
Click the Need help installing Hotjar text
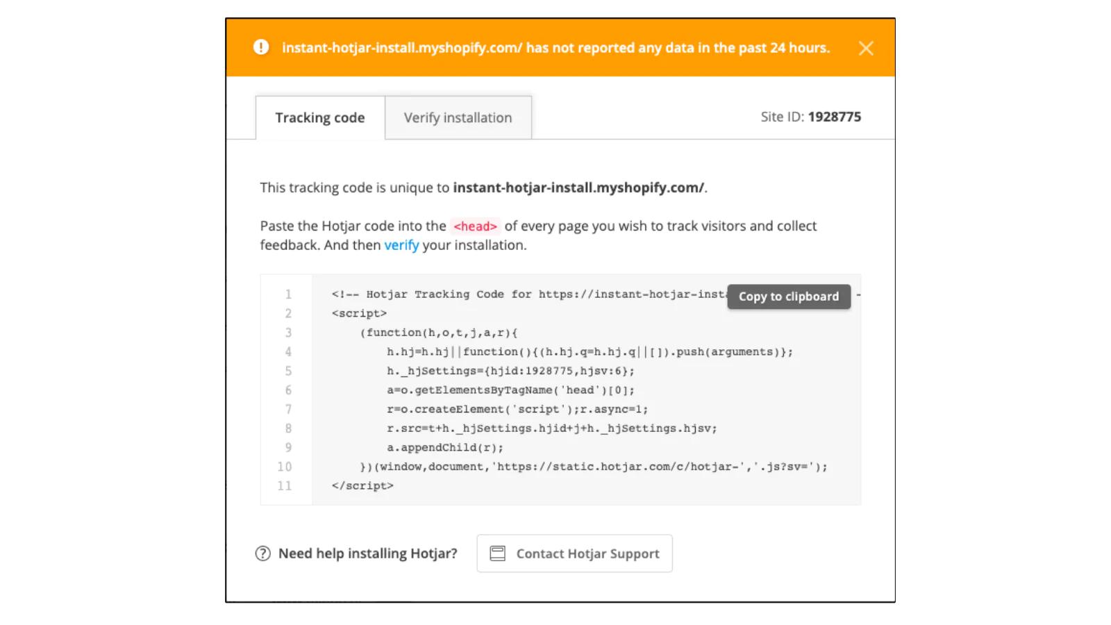[367, 553]
